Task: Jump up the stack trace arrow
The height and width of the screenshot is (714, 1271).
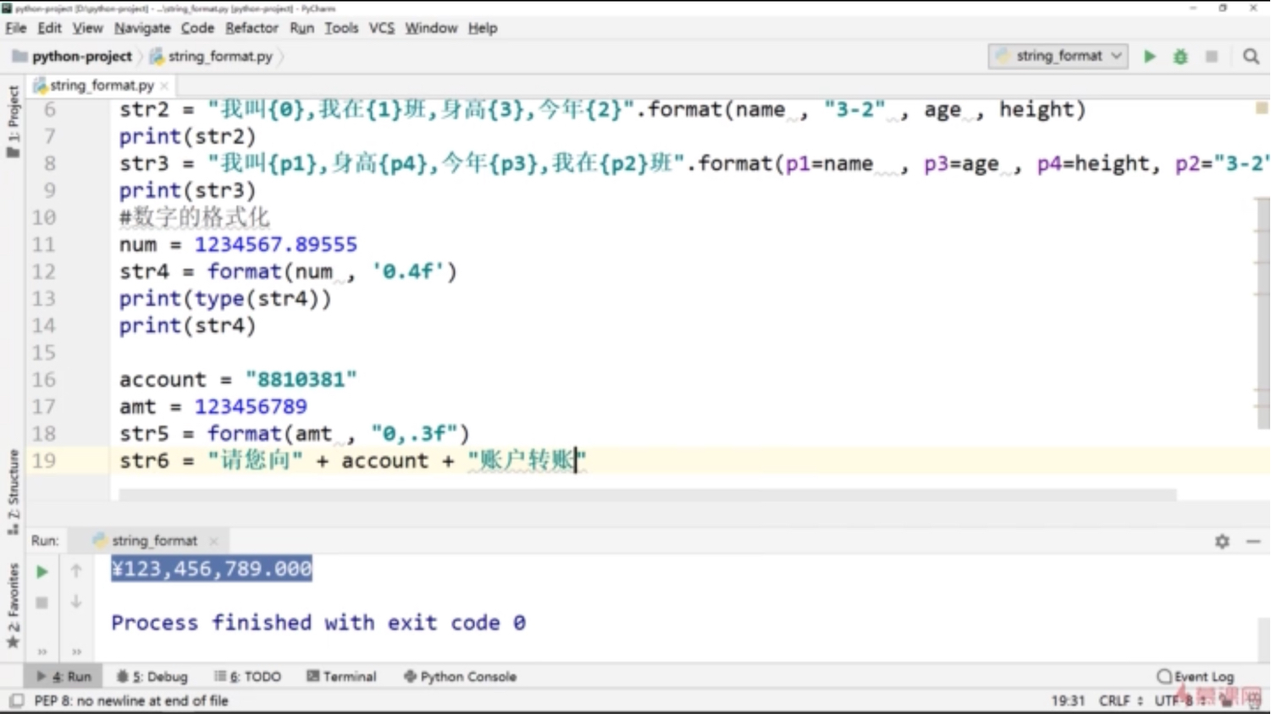Action: [76, 571]
